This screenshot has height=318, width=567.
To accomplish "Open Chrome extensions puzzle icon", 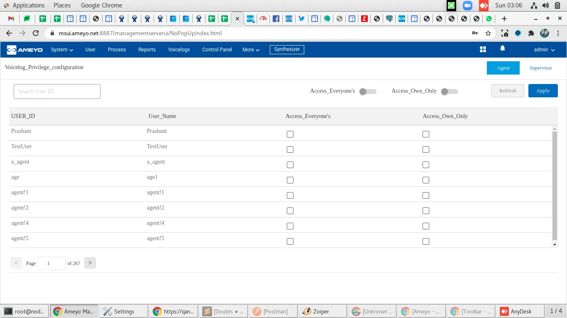I will 531,33.
